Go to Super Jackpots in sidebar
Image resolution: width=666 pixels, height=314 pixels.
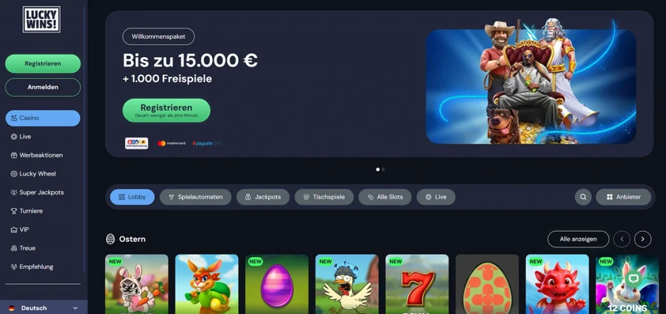42,192
